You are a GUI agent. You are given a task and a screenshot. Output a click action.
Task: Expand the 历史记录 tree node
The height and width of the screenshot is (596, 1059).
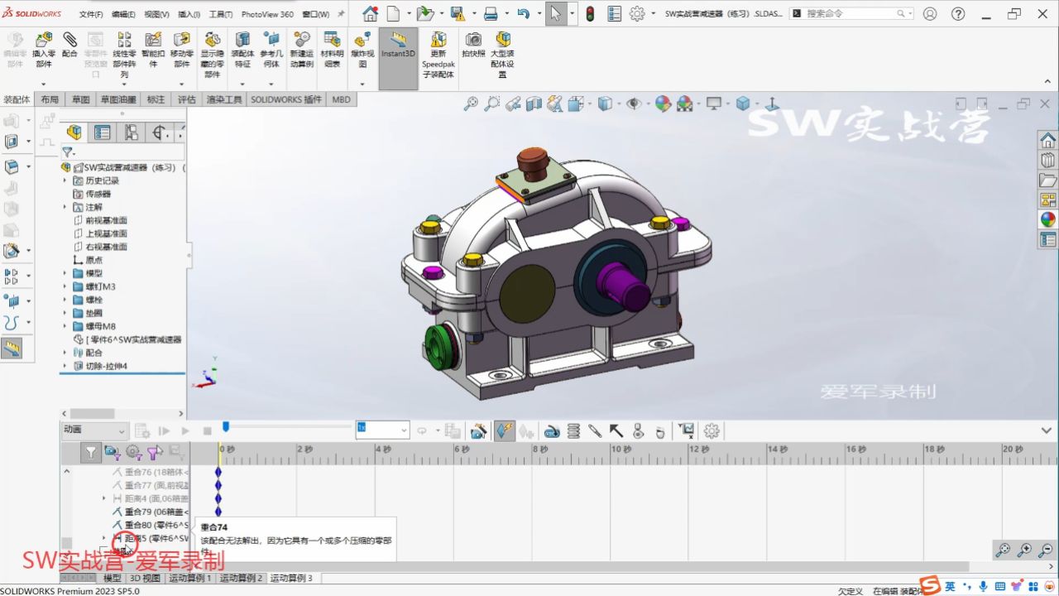tap(66, 180)
